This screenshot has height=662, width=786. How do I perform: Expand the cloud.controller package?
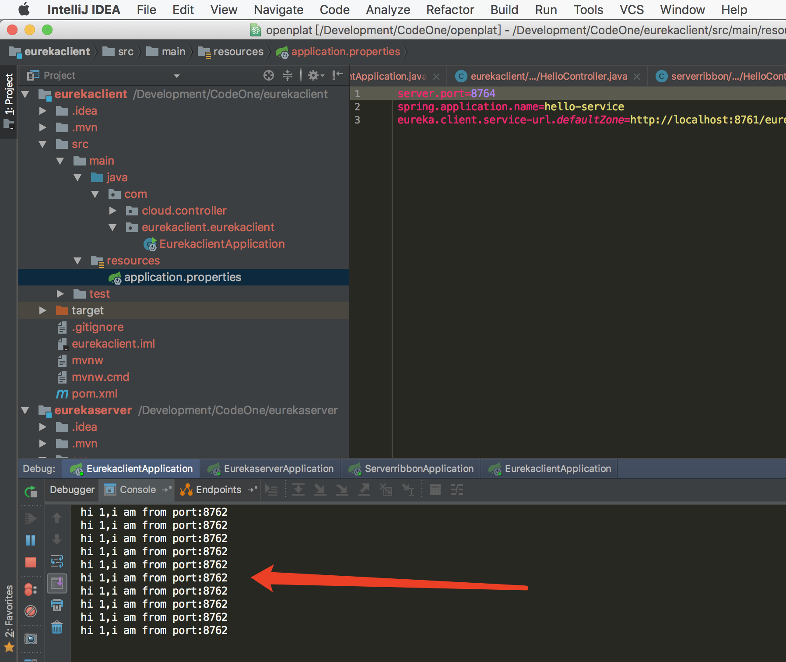pos(113,211)
